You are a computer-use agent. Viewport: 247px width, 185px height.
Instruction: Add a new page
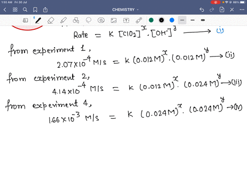coord(222,10)
